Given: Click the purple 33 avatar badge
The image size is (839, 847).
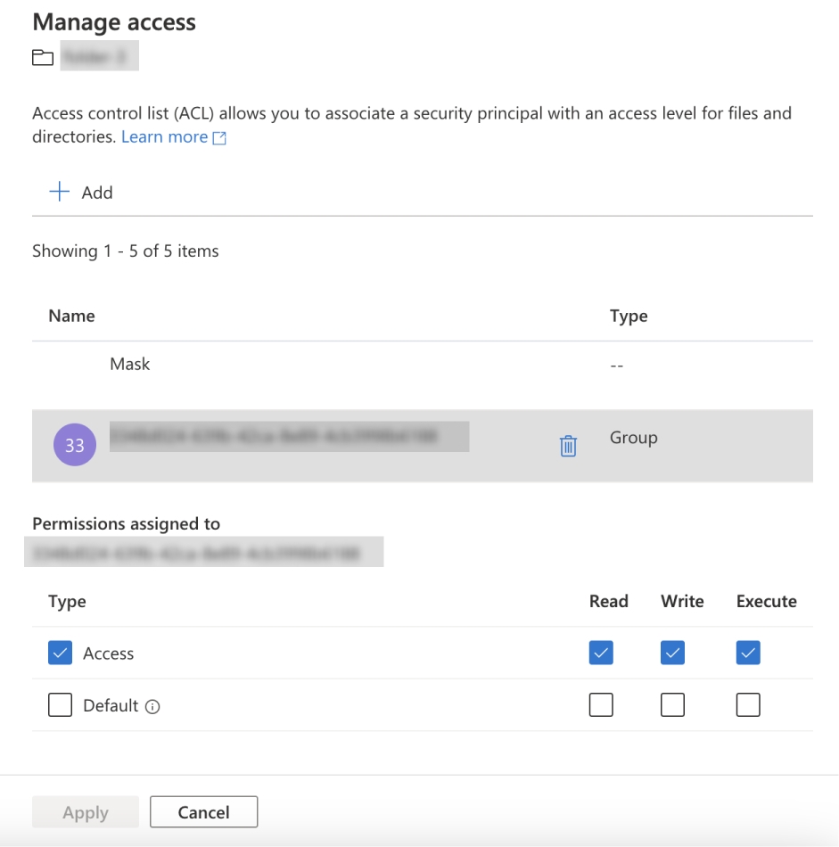Looking at the screenshot, I should click(75, 446).
